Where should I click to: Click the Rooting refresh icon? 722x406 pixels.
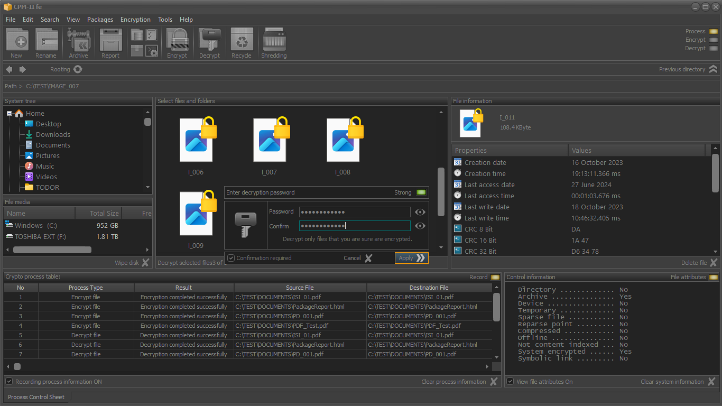[x=78, y=69]
